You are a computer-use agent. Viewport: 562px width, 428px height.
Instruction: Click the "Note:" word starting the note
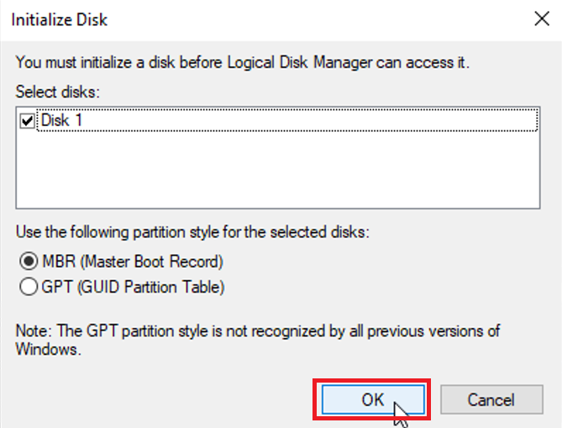34,330
